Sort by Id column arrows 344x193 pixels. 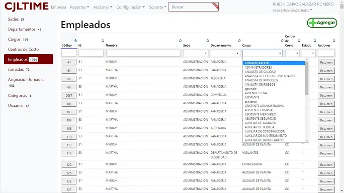[x=103, y=41]
